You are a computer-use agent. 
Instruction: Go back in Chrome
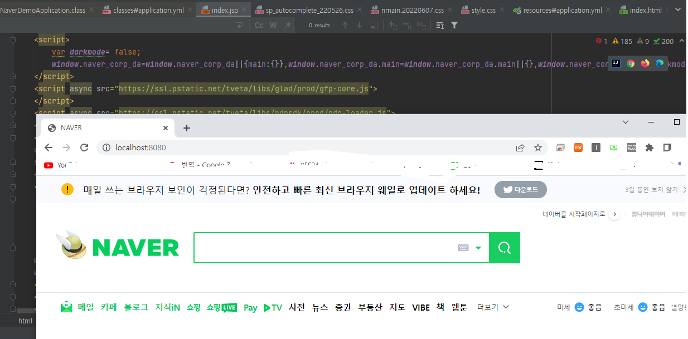[49, 148]
